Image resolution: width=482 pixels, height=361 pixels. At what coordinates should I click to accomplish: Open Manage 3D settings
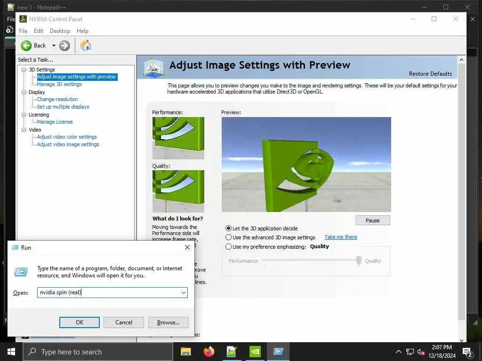point(59,84)
